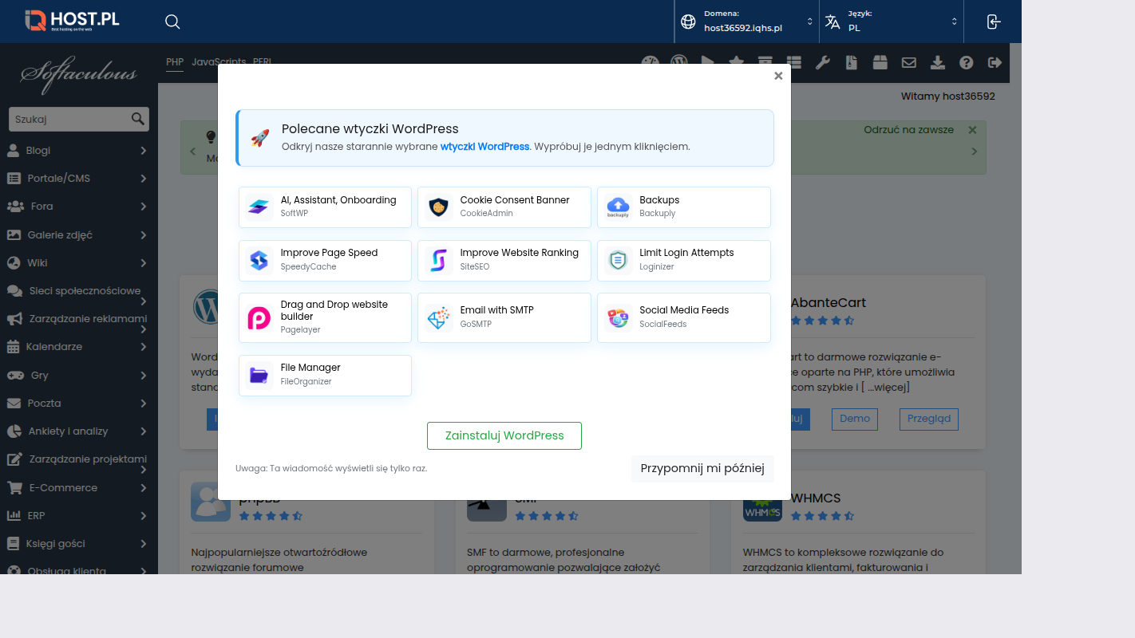Click the AbanteCart star rating
This screenshot has width=1135, height=638.
click(822, 321)
